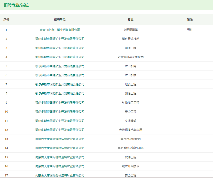Click serial number "7" in the 序号 column

(6, 84)
